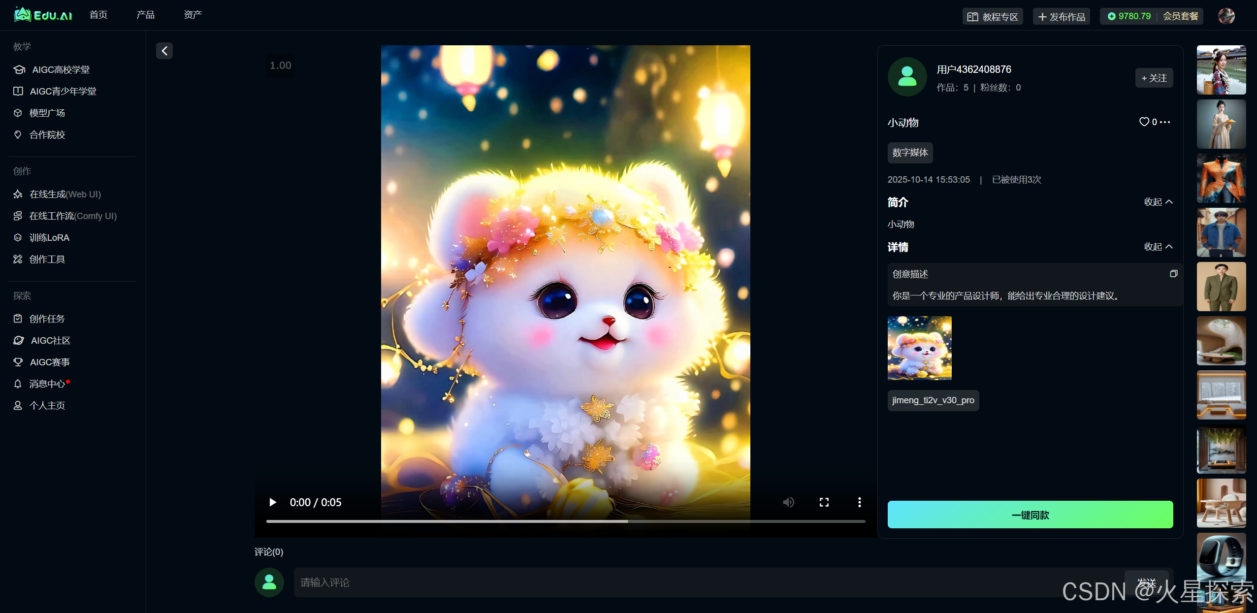Viewport: 1257px width, 613px height.
Task: Click the back arrow icon
Action: click(x=164, y=51)
